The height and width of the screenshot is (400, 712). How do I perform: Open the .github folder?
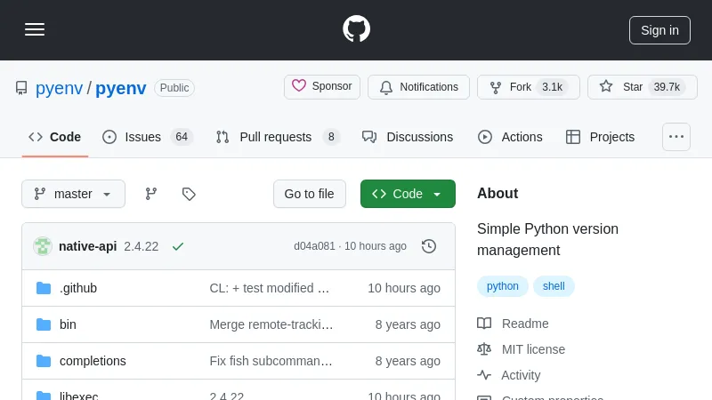[x=78, y=288]
